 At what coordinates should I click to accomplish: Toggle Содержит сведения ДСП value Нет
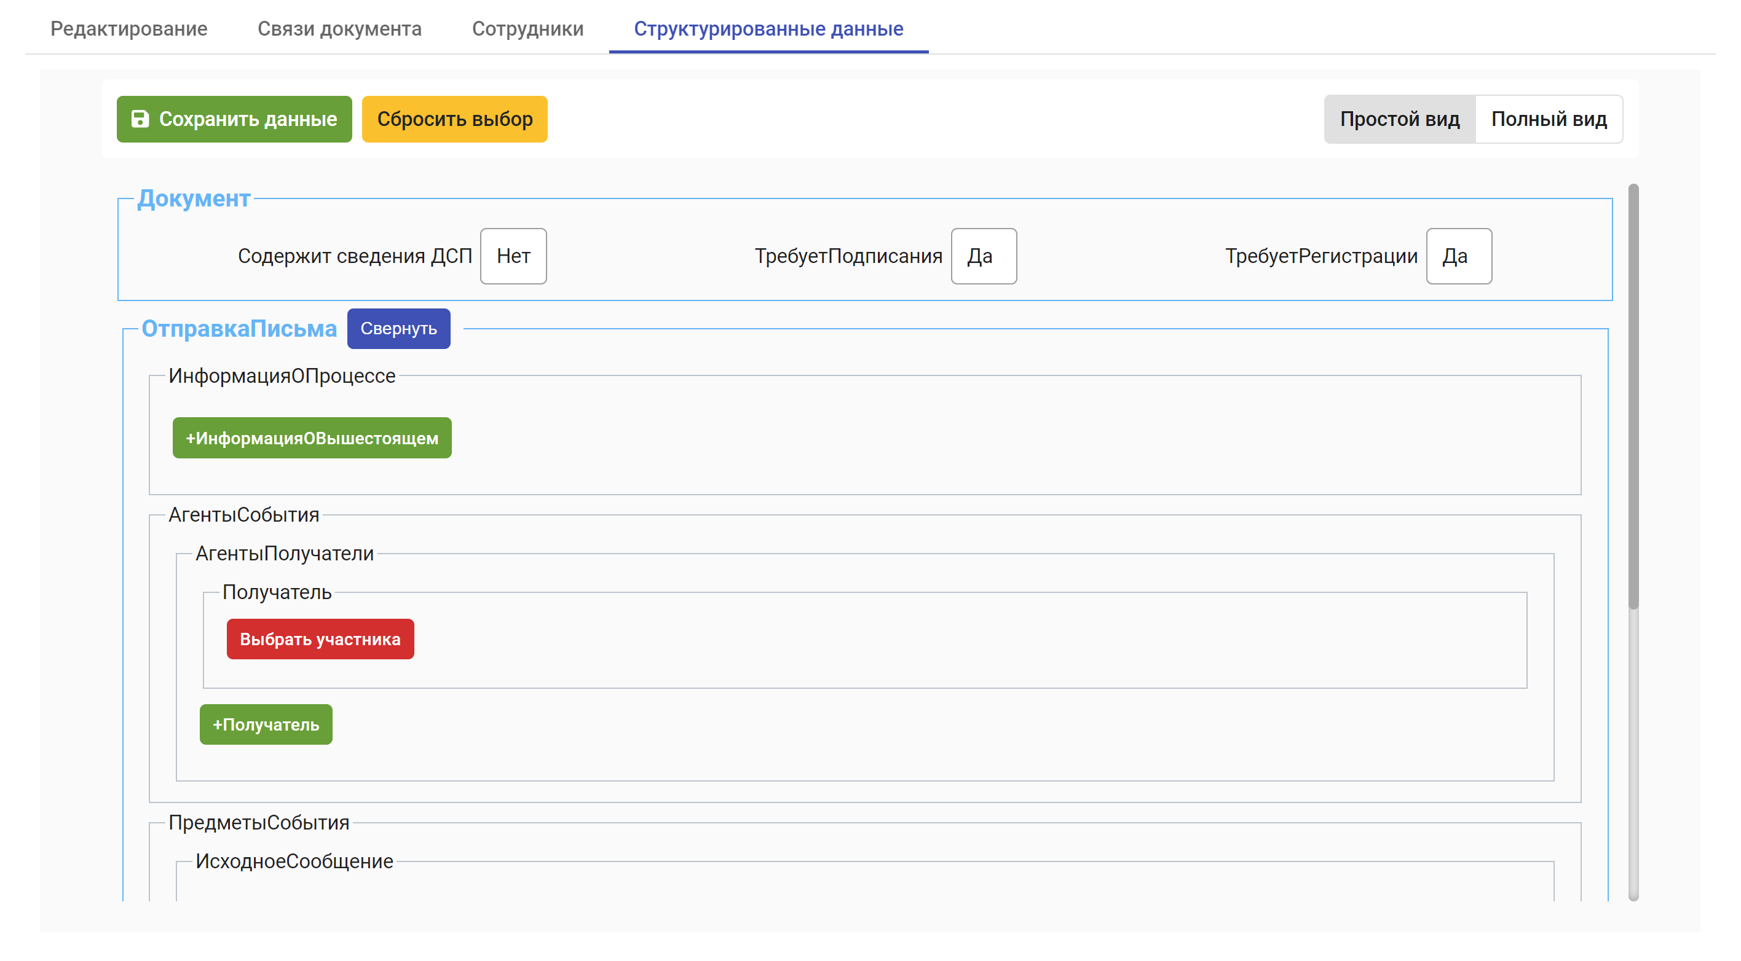[x=513, y=256]
